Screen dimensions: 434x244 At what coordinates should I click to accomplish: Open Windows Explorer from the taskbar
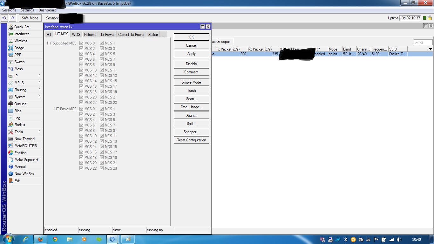click(70, 239)
